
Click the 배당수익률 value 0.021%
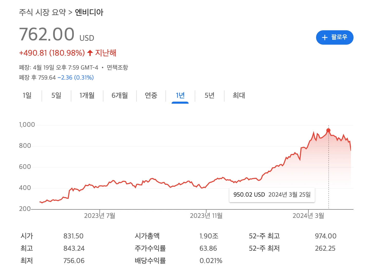(x=211, y=261)
